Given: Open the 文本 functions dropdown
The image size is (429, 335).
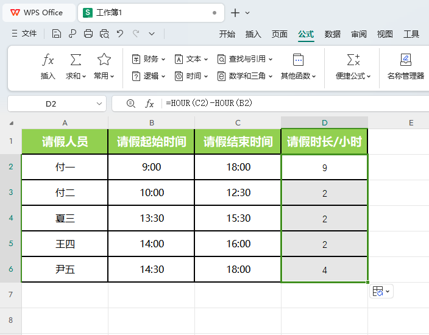Looking at the screenshot, I should point(191,59).
